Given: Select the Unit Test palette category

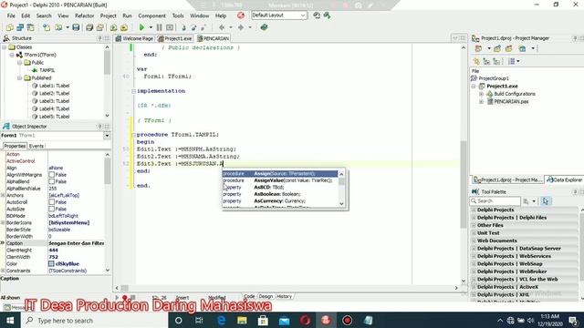Looking at the screenshot, I should click(488, 233).
